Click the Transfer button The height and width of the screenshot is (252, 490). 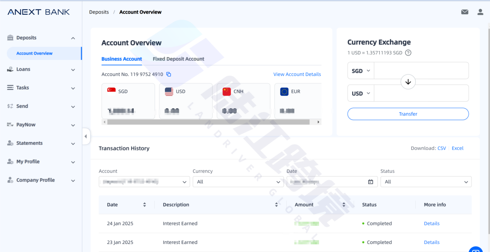coord(408,114)
